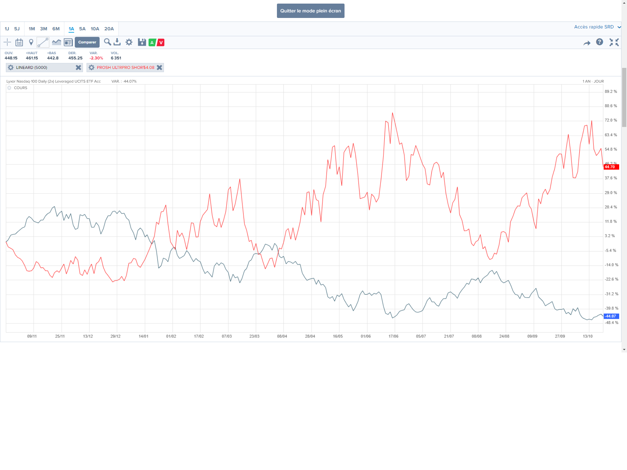Click the VAR. -2.30% value
The height and width of the screenshot is (470, 627).
tap(96, 58)
